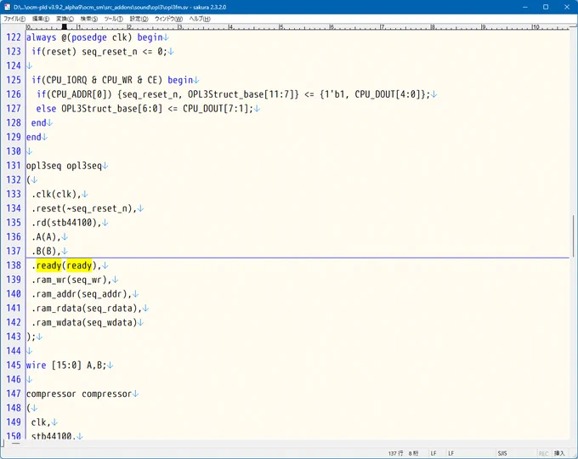
Task: Click 'wire [15:0] A,B;' on line 145
Action: [66, 365]
